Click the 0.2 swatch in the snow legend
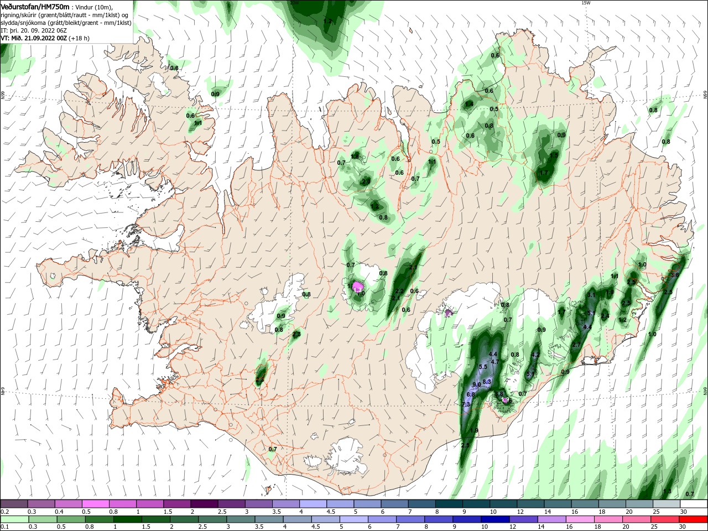The image size is (708, 531). pos(14,504)
